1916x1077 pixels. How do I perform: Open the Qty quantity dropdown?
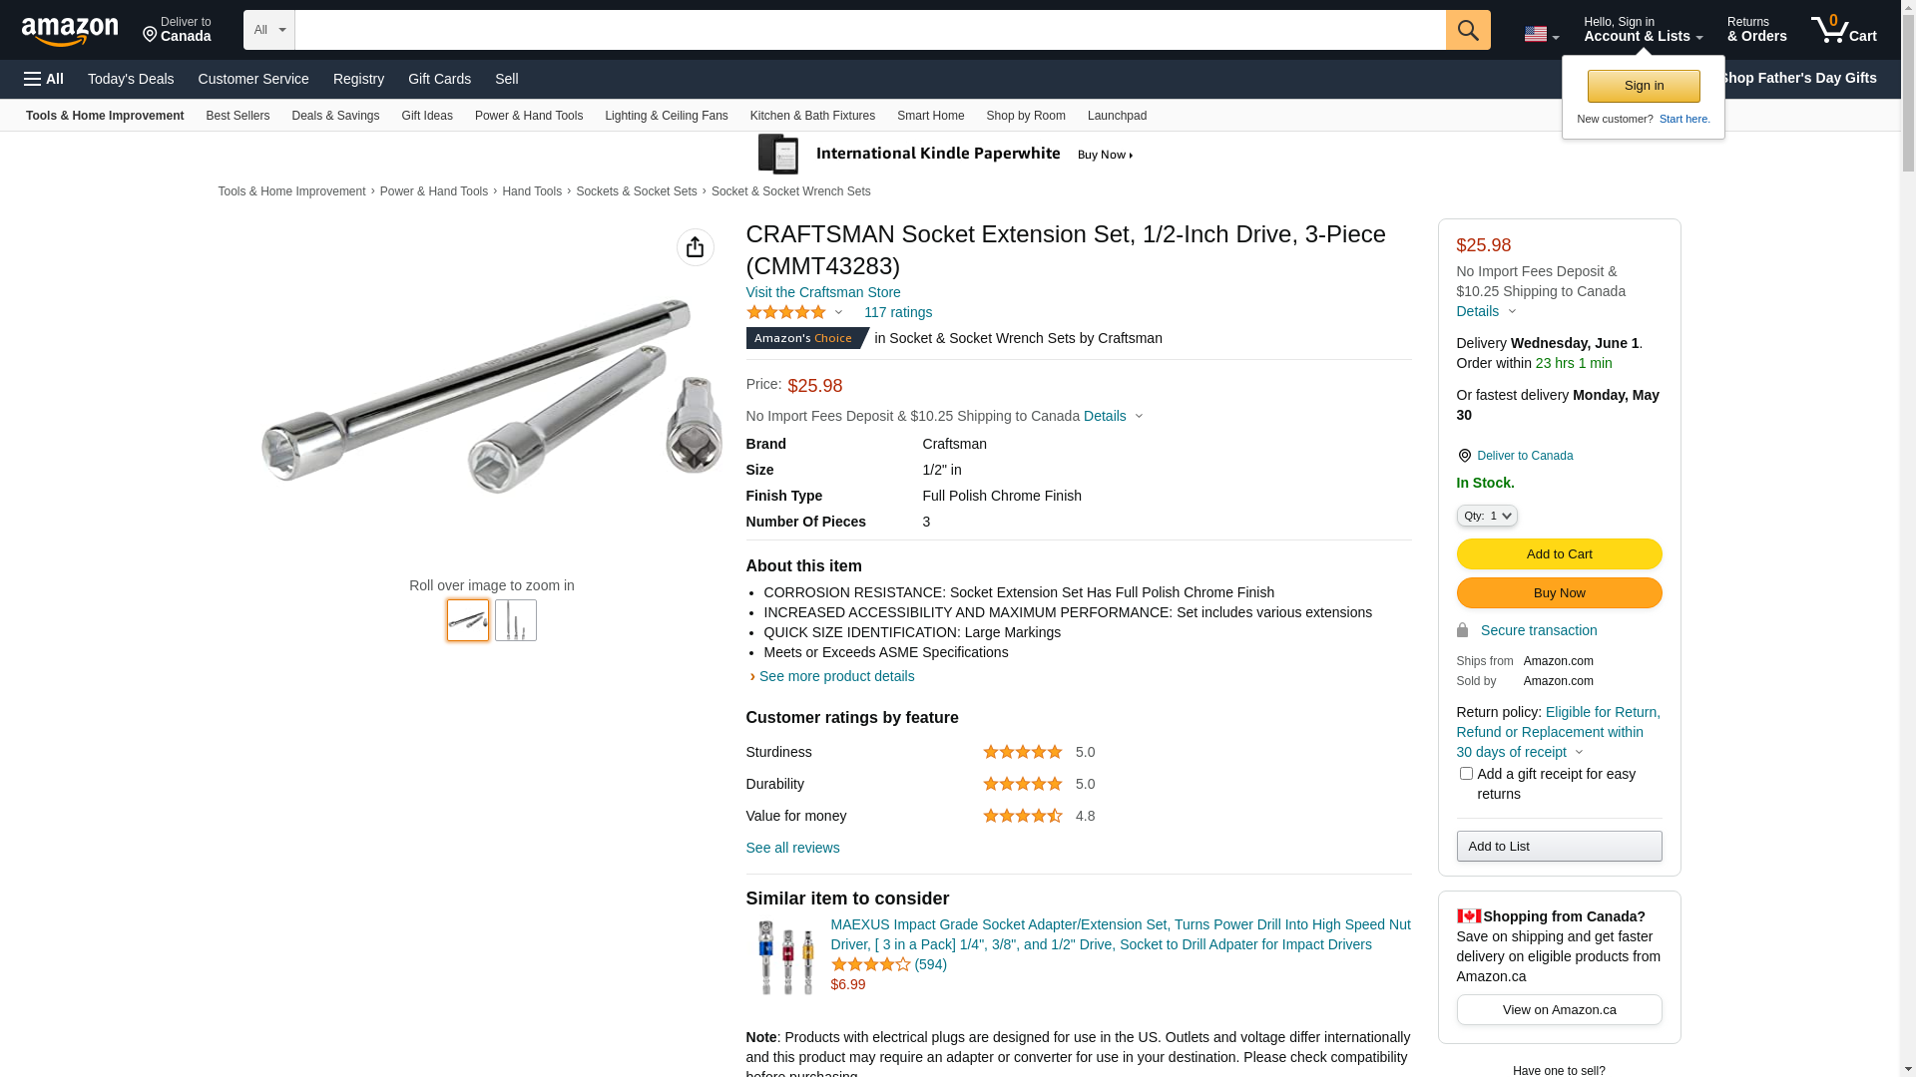coord(1486,516)
